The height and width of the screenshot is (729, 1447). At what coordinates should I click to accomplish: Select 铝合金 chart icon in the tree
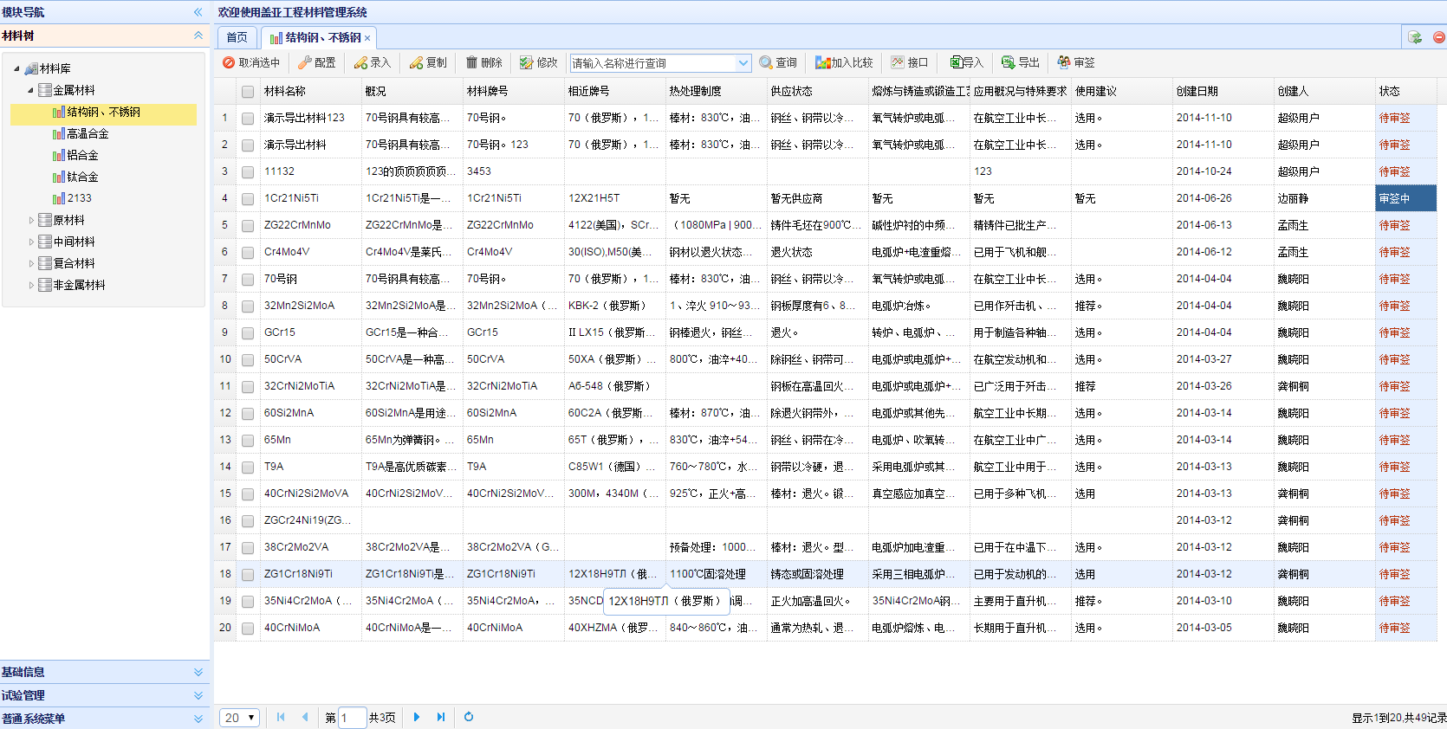(59, 155)
